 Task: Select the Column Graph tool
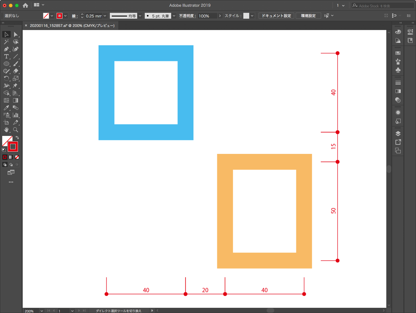[x=16, y=115]
